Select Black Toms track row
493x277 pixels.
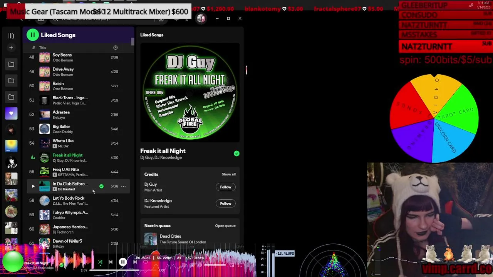pos(78,100)
